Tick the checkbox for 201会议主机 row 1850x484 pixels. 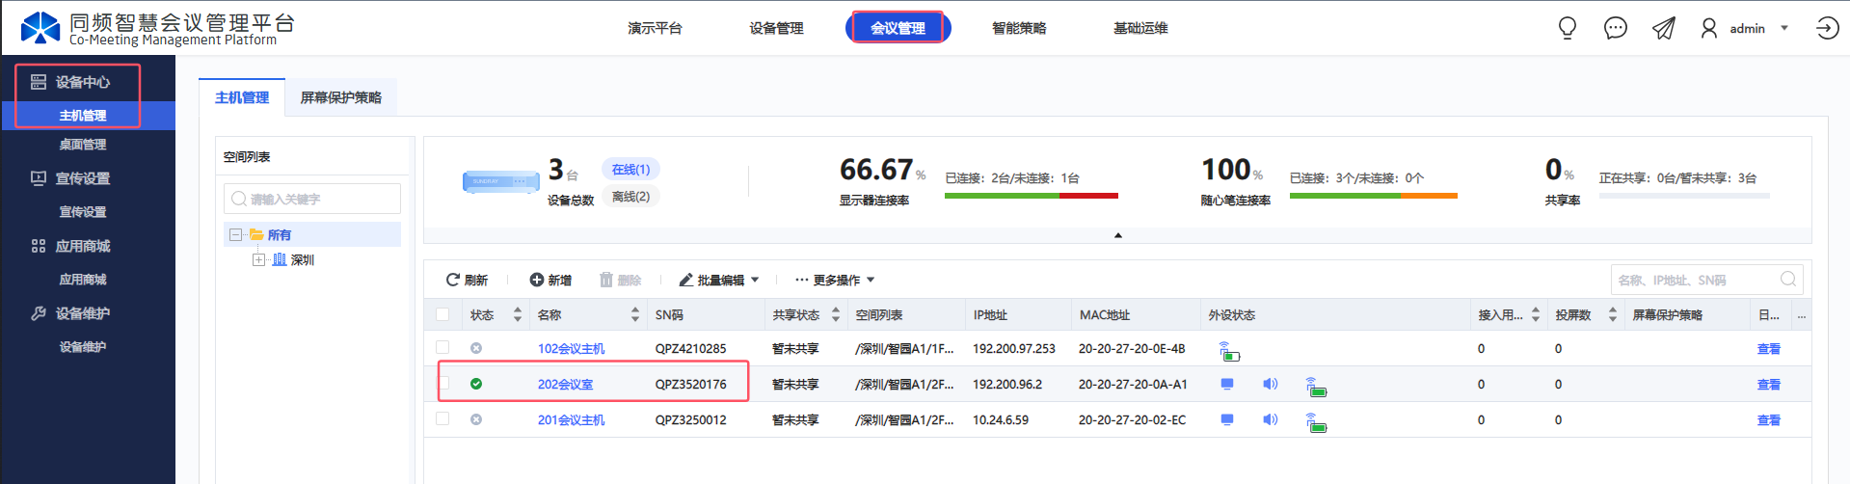pos(442,418)
